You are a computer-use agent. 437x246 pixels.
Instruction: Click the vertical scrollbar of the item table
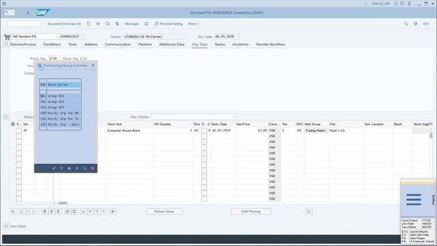click(431, 135)
